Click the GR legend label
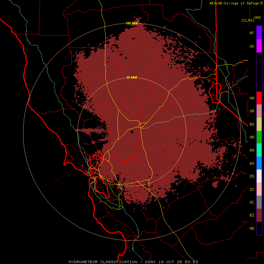Image resolution: width=264 pixels, height=264 pixels. coord(252,111)
